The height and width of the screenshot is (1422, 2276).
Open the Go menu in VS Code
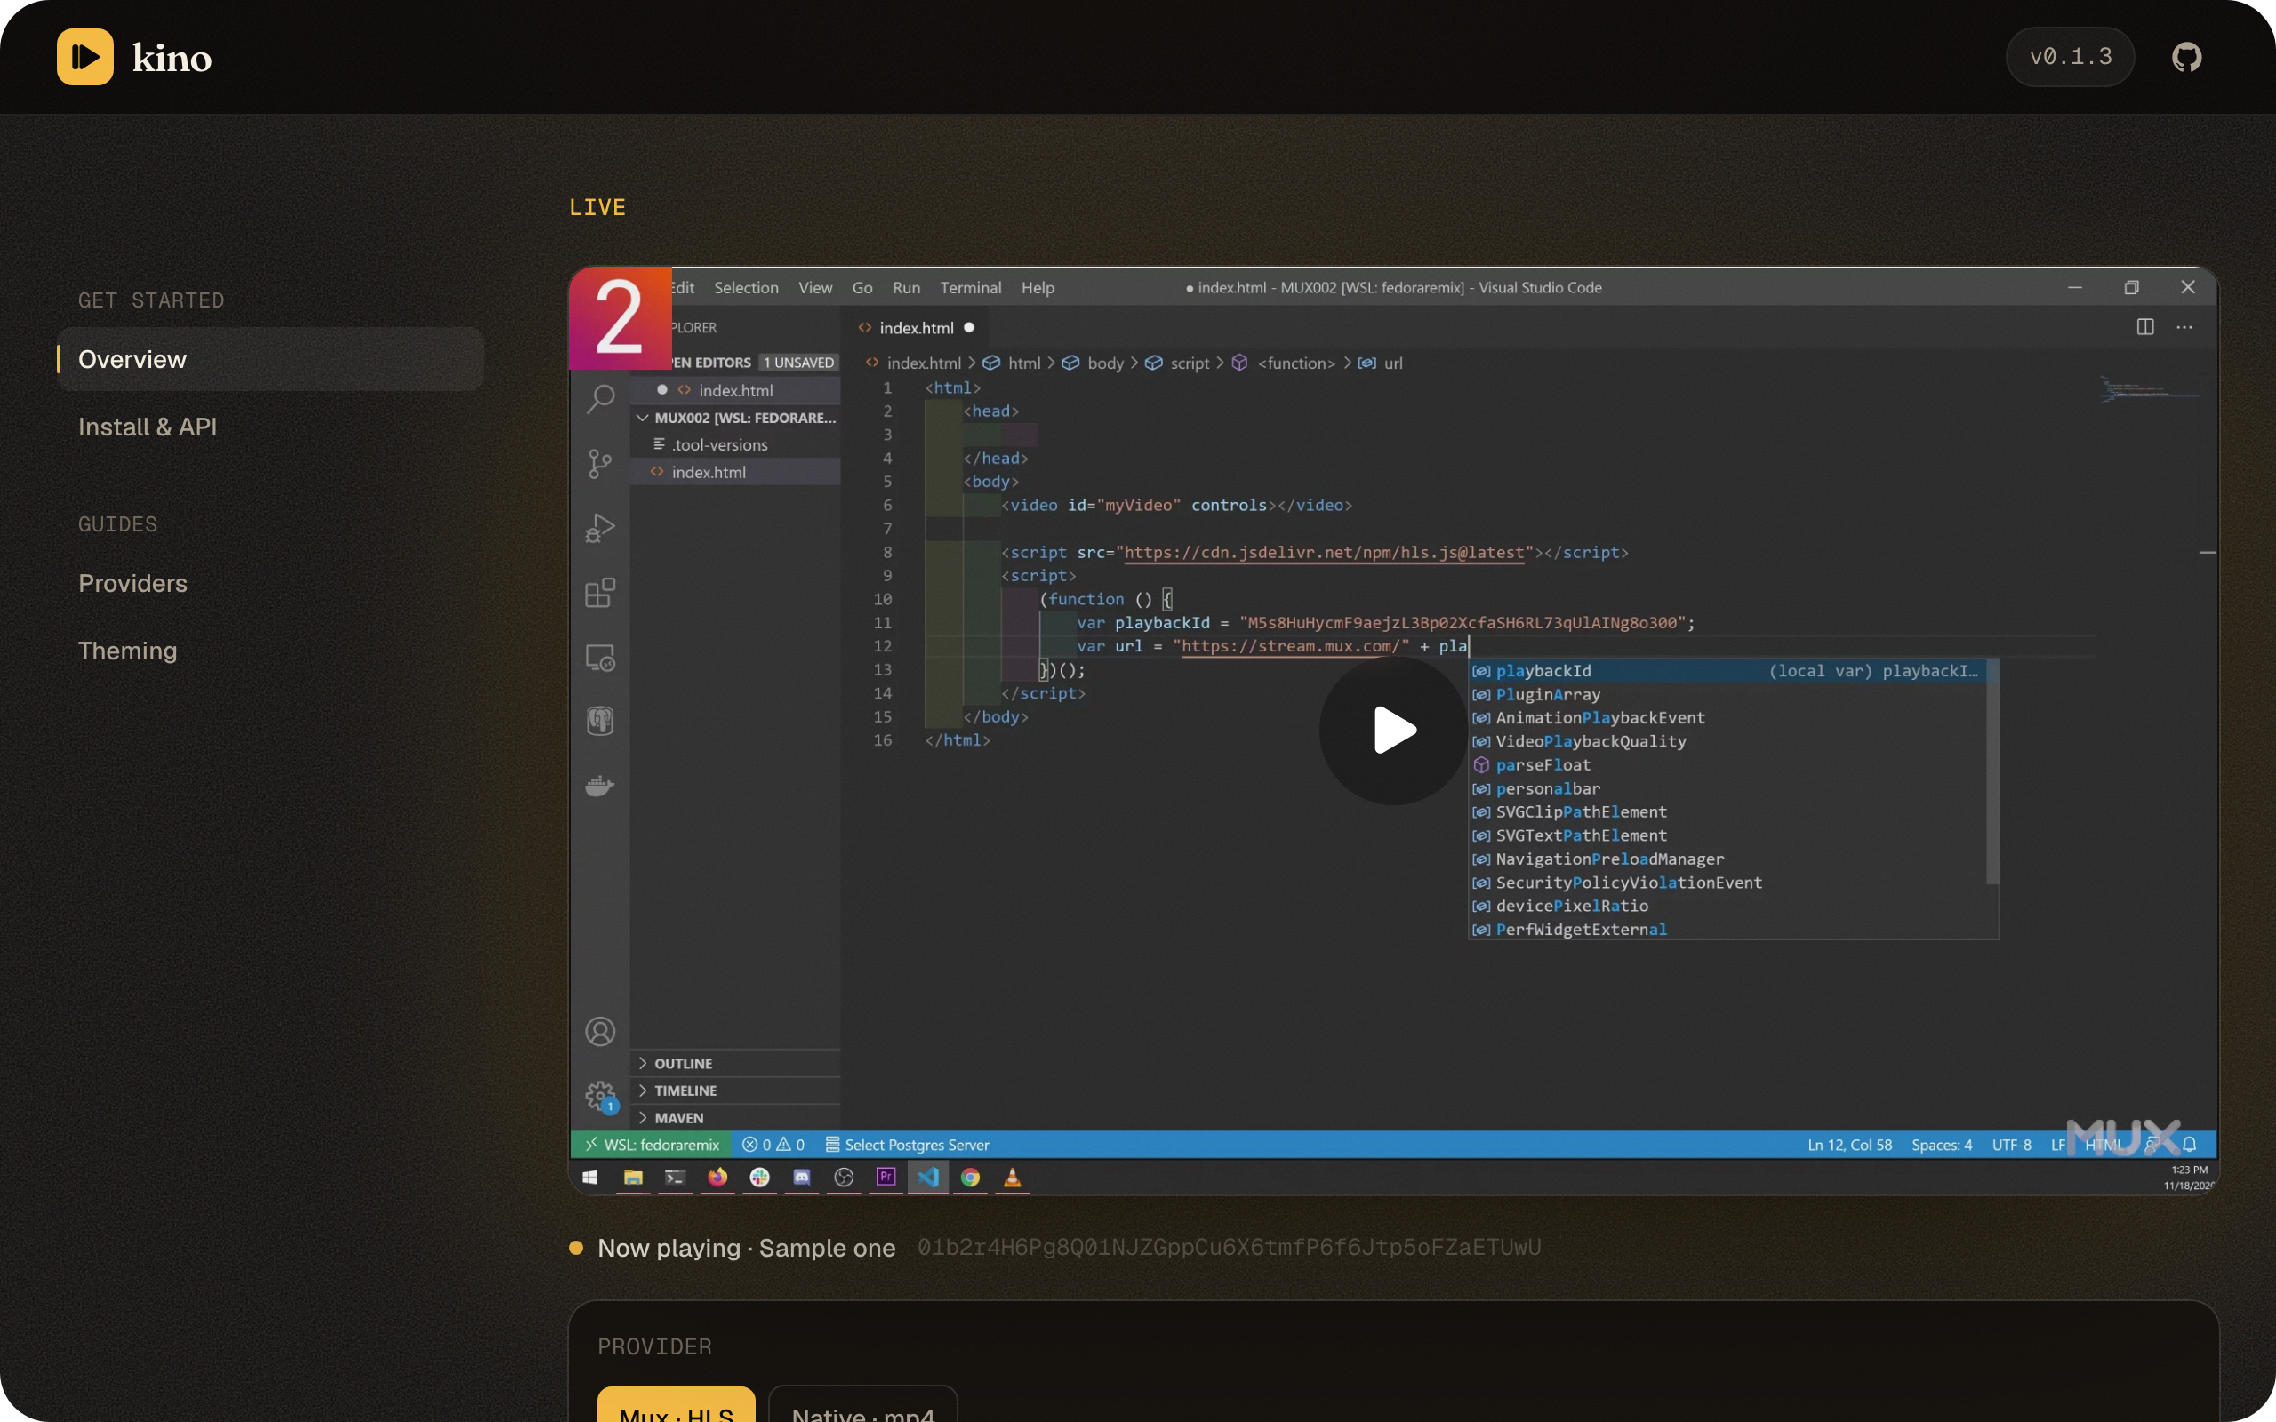(862, 288)
